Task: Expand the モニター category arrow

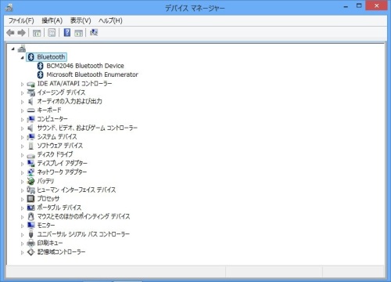Action: (x=22, y=226)
